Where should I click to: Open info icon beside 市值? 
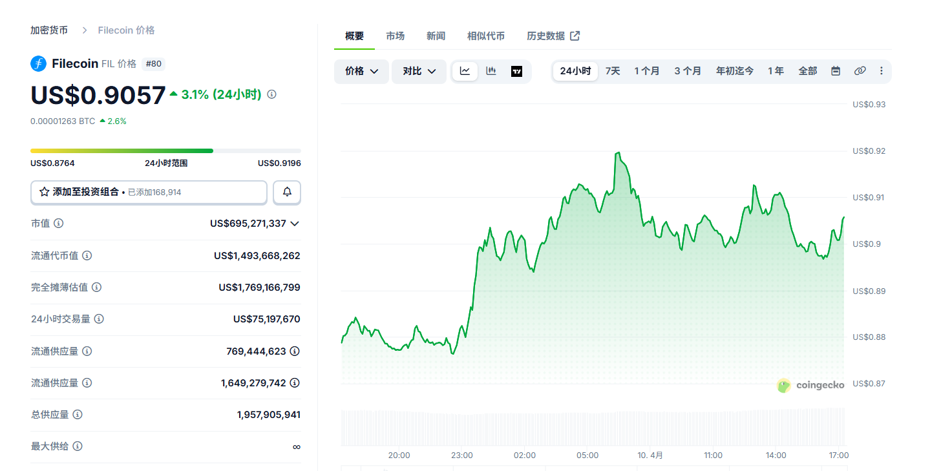pyautogui.click(x=59, y=223)
